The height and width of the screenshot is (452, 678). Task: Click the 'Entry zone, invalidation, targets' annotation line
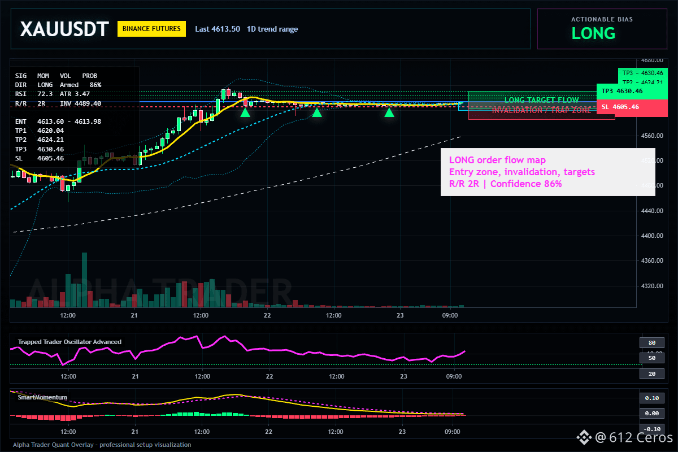521,172
